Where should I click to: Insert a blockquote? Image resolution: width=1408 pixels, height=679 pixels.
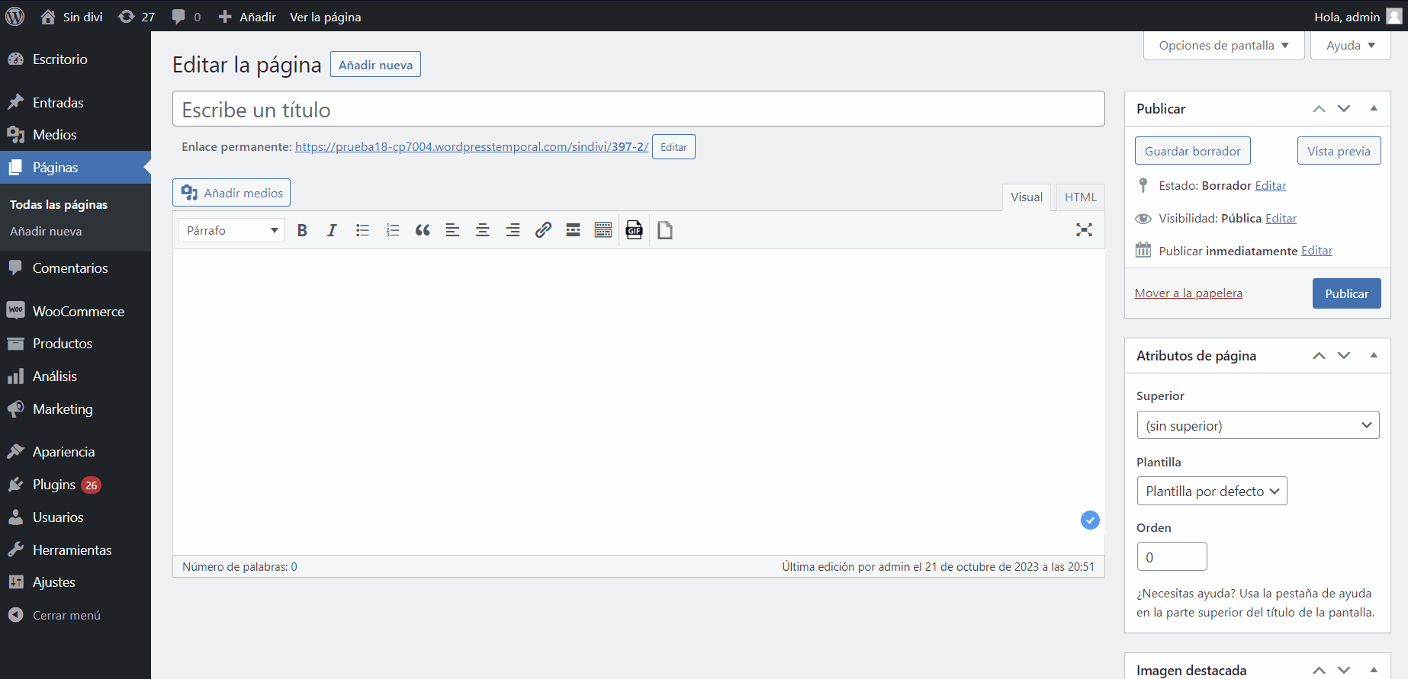[x=423, y=230]
